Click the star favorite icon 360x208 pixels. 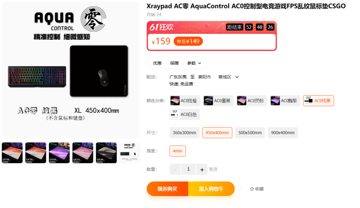point(252,189)
